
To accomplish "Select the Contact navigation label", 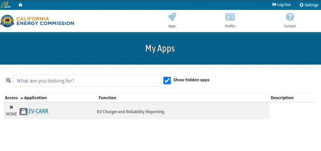I will tap(290, 26).
